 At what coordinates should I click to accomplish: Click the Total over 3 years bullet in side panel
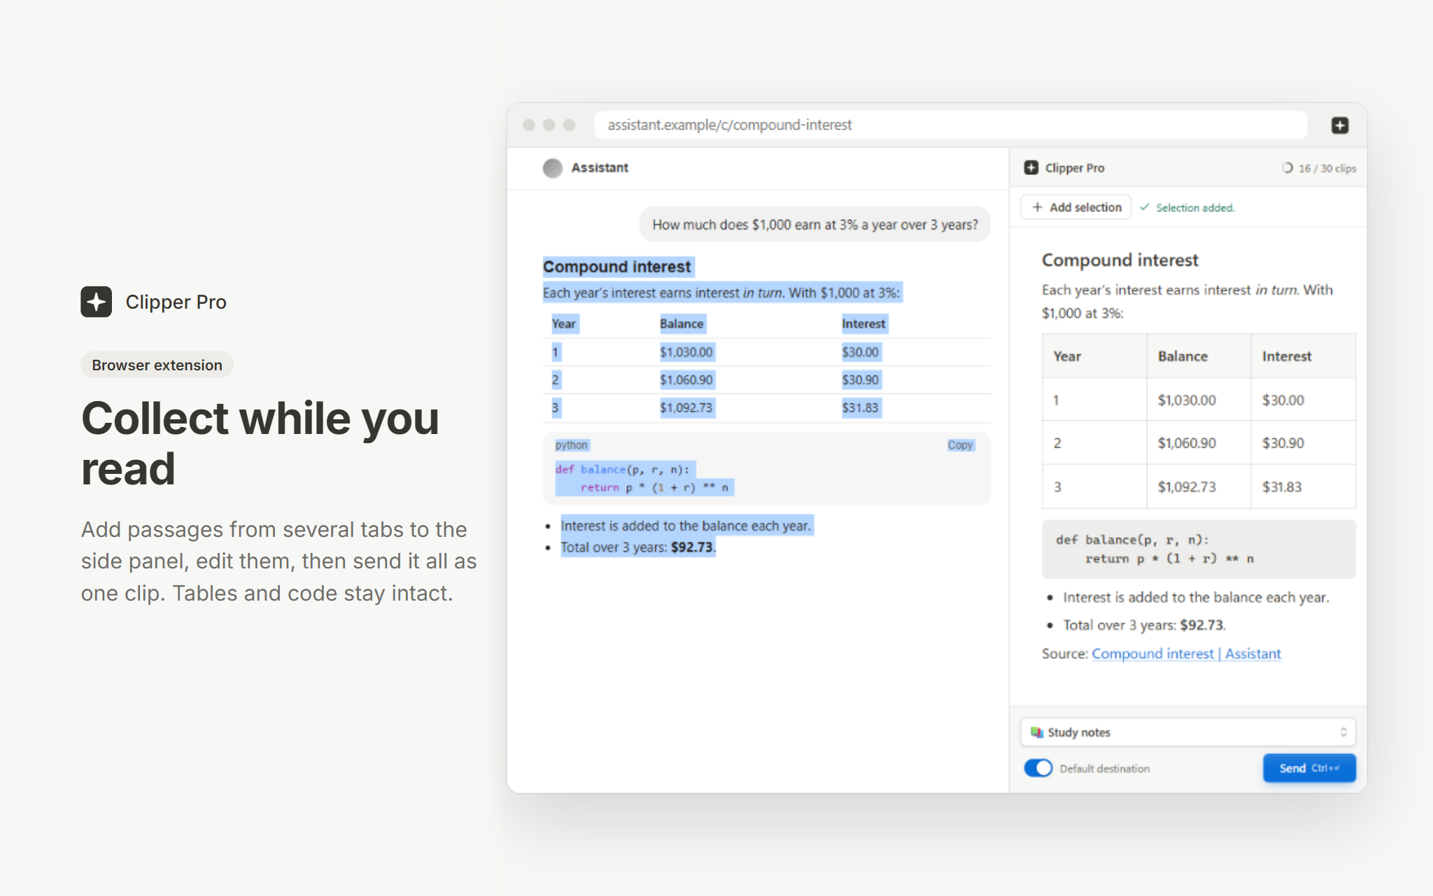pyautogui.click(x=1144, y=625)
